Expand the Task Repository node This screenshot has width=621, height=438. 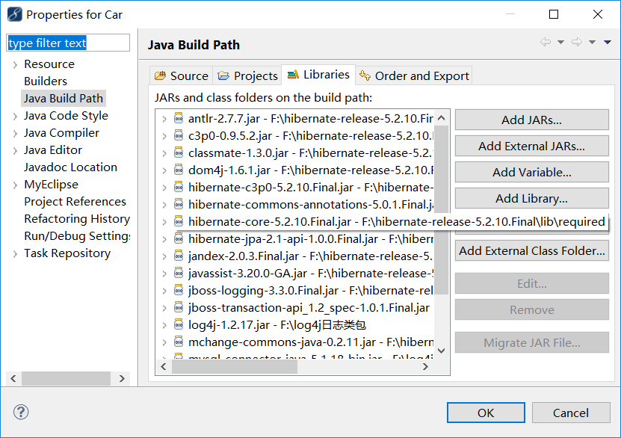pyautogui.click(x=15, y=254)
